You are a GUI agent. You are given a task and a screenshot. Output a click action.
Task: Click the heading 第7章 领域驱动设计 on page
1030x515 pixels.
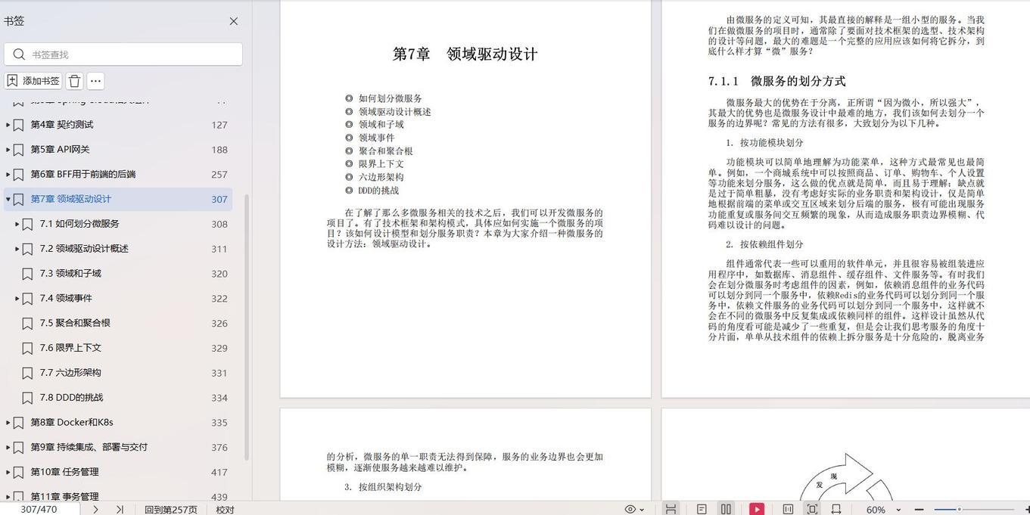465,54
